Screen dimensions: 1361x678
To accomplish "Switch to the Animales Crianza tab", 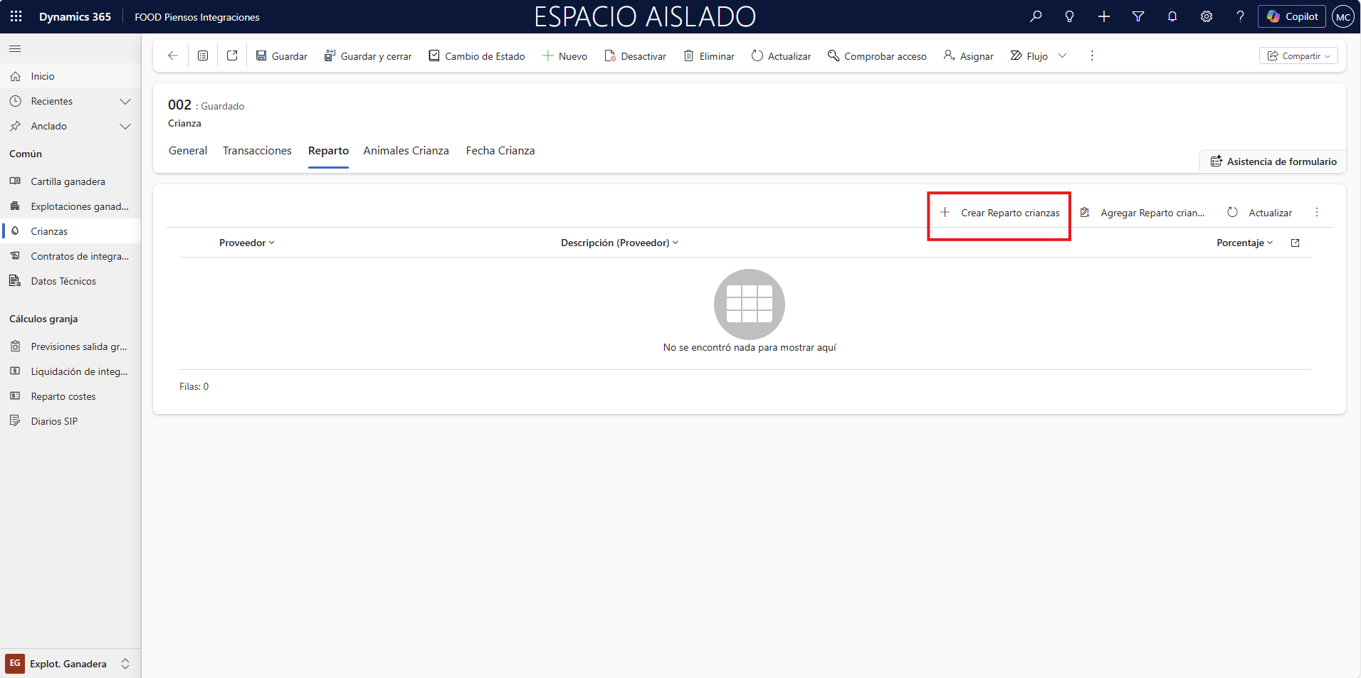I will tap(406, 151).
